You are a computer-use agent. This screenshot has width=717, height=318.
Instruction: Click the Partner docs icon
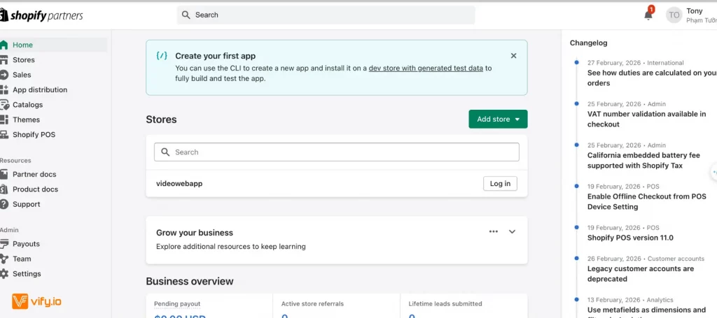pyautogui.click(x=4, y=174)
